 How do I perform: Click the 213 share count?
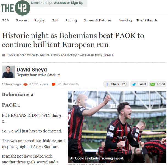pos(125,84)
